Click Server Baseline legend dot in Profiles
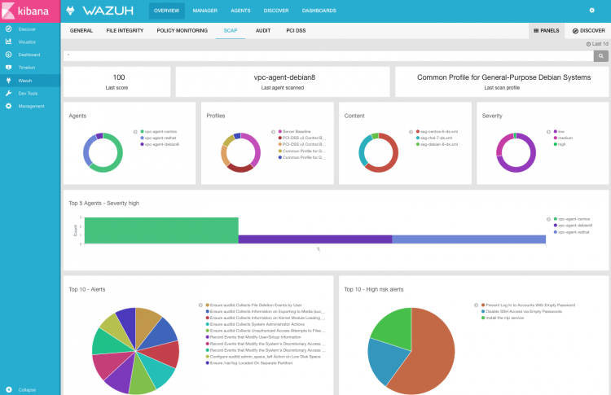611x395 pixels. (279, 132)
